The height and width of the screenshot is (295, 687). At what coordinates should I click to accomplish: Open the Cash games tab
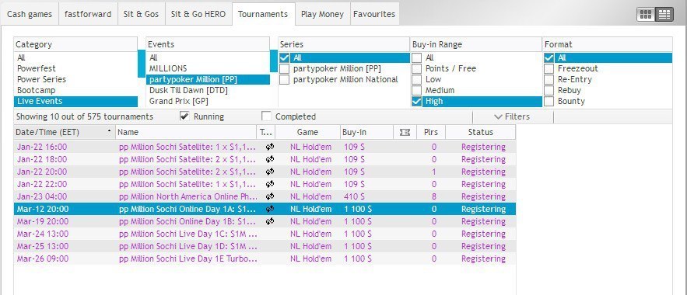pyautogui.click(x=30, y=14)
